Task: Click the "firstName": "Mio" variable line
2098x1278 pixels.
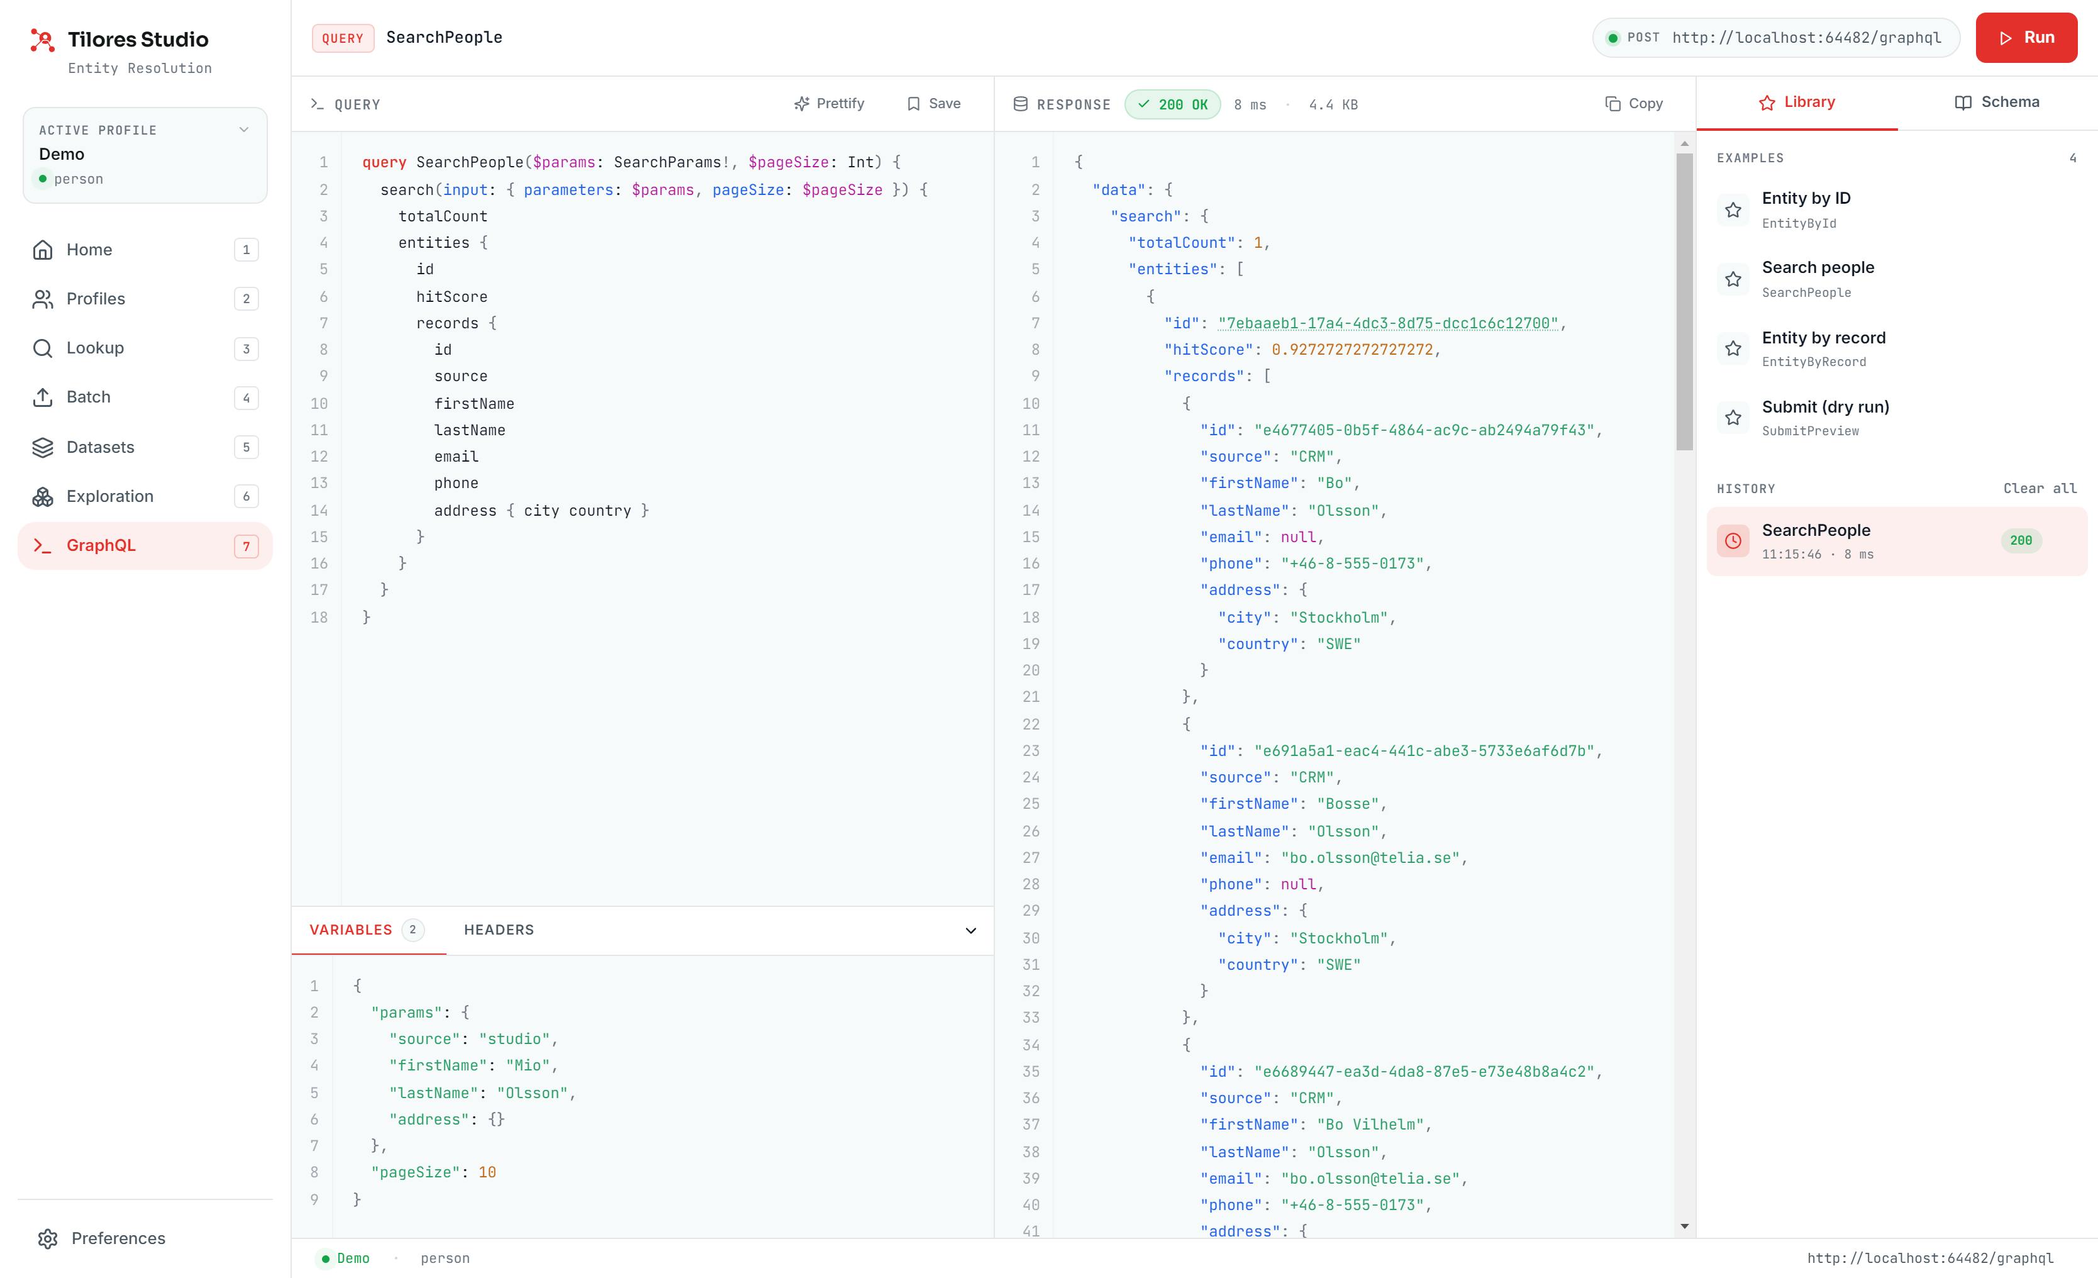Action: pyautogui.click(x=472, y=1066)
